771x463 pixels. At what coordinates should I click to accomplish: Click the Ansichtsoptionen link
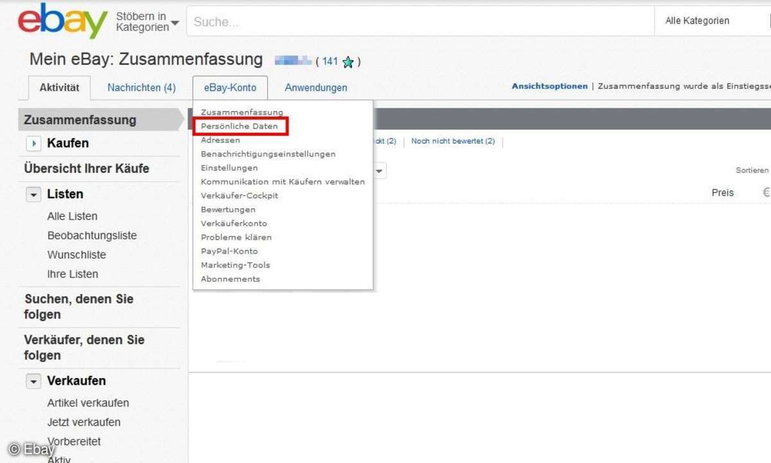click(x=549, y=86)
